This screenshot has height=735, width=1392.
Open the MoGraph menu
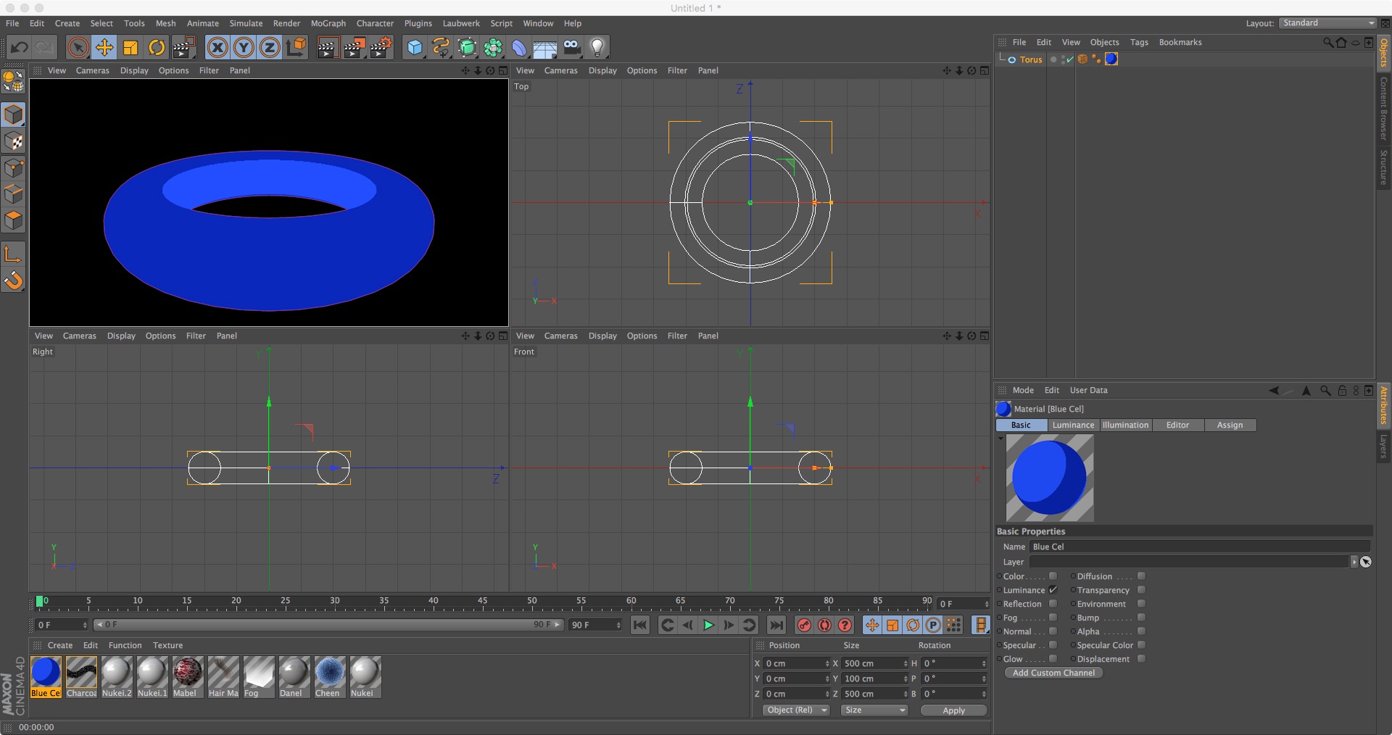point(328,23)
